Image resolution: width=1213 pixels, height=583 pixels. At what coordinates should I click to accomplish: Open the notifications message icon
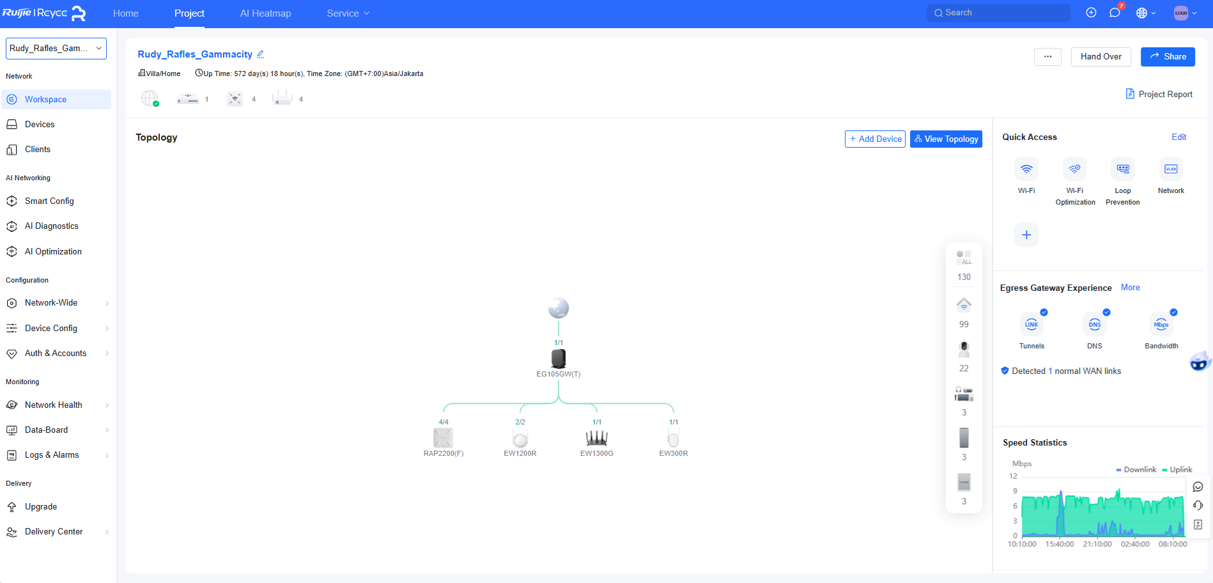(1115, 13)
